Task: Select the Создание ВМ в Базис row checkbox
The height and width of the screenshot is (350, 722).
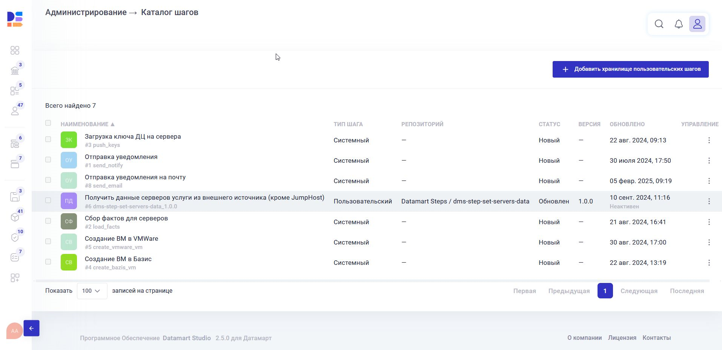Action: pyautogui.click(x=48, y=261)
